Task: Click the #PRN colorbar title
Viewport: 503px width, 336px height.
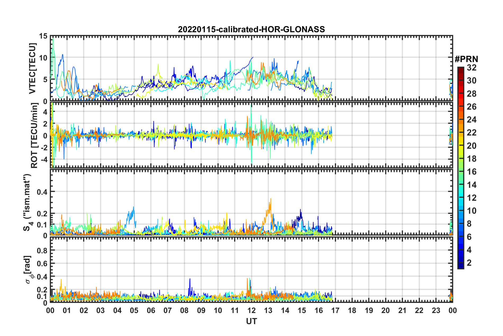Action: coord(466,59)
